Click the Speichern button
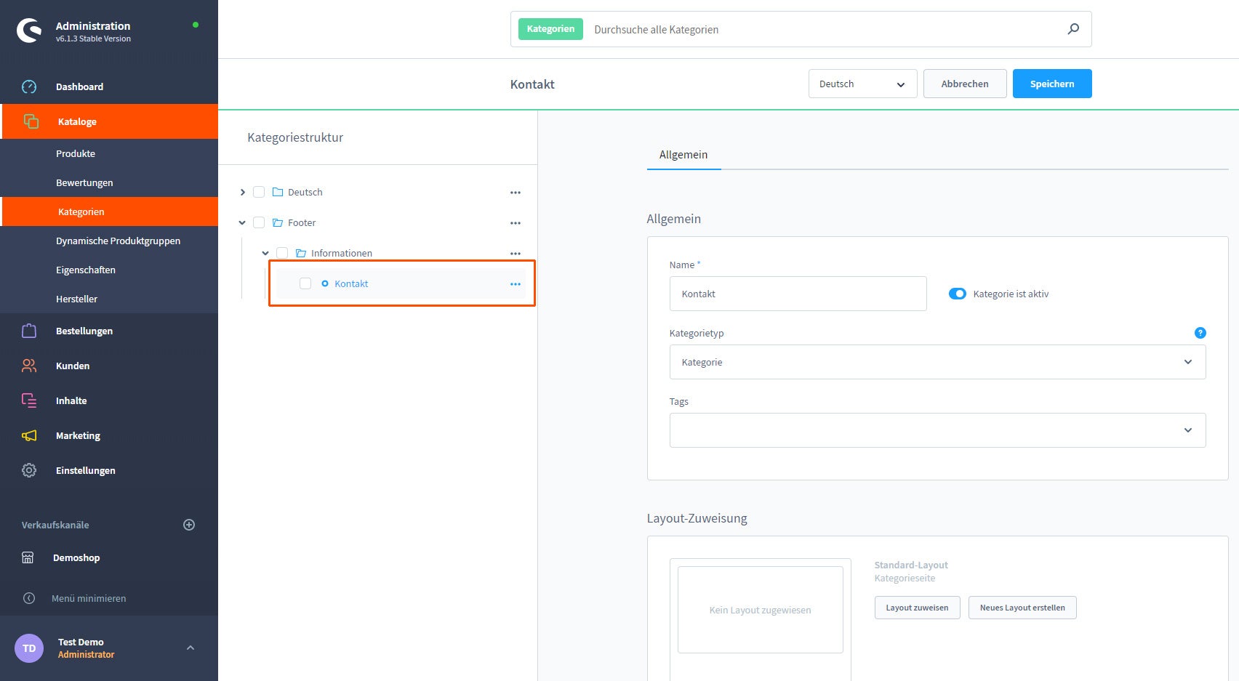Screen dimensions: 1239x681 tap(1052, 84)
